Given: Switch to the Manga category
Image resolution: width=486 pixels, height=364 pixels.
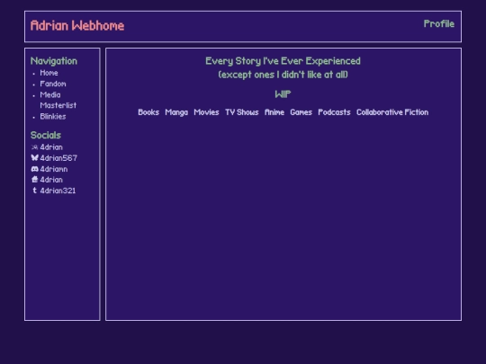Looking at the screenshot, I should click(x=176, y=112).
